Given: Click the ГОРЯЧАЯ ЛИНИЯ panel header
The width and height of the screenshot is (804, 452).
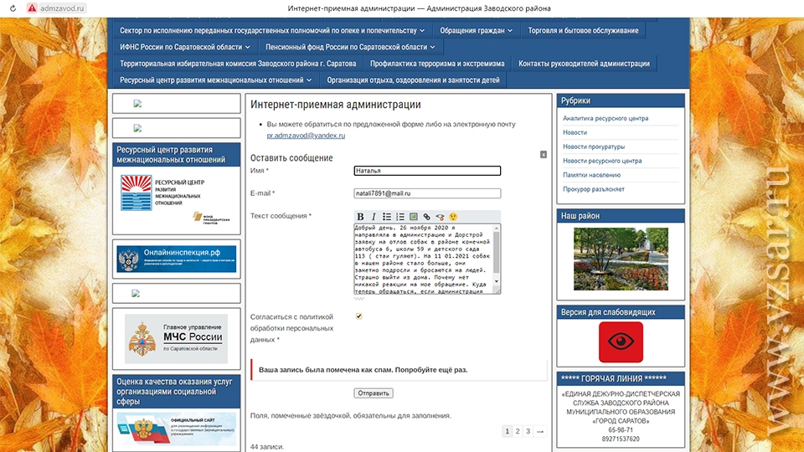Looking at the screenshot, I should 621,378.
